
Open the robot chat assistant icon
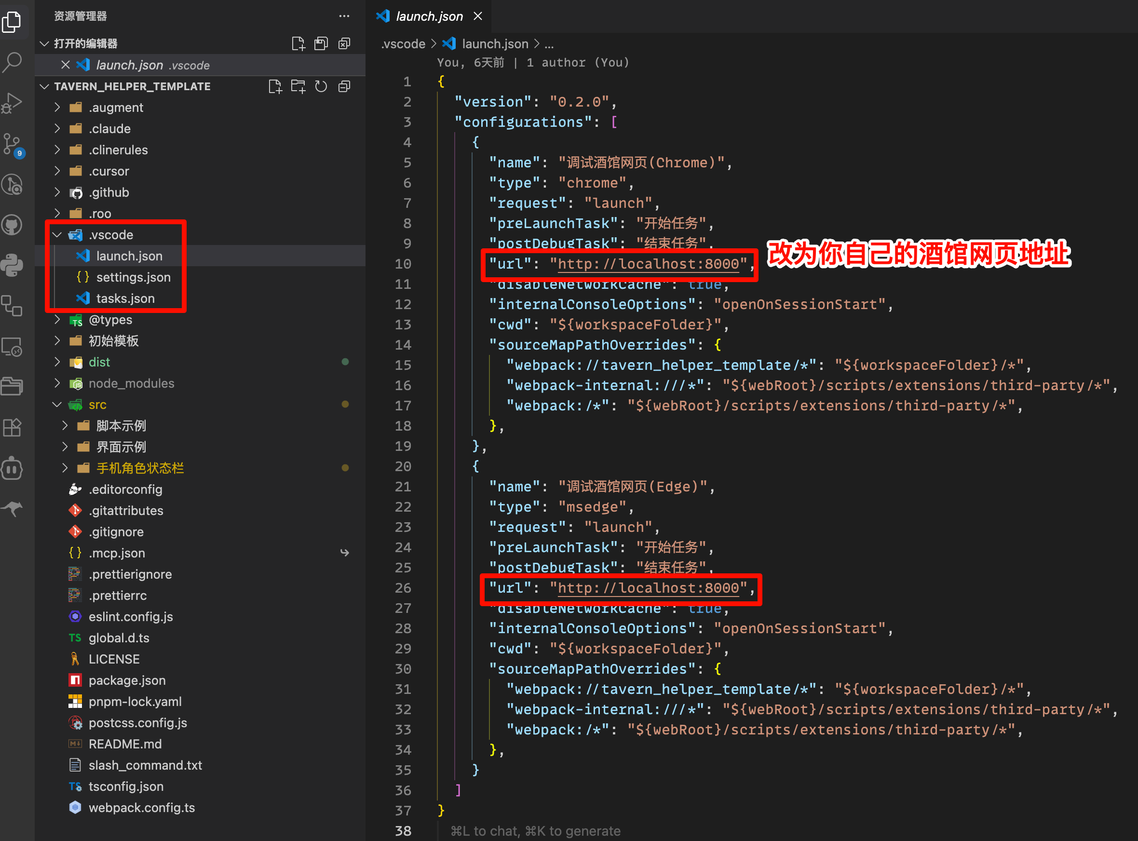(x=12, y=468)
